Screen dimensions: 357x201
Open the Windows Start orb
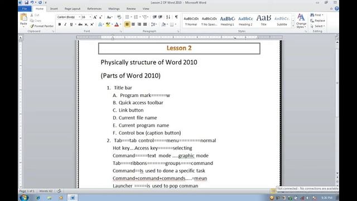click(x=24, y=197)
